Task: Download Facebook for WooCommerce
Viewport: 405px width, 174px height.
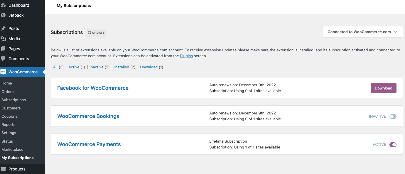Action: pyautogui.click(x=383, y=88)
